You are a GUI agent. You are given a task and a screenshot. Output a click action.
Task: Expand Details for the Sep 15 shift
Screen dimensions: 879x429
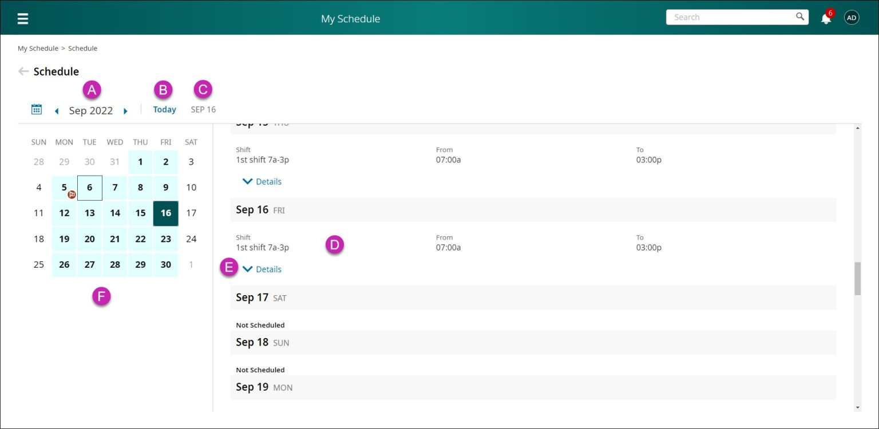pos(262,181)
